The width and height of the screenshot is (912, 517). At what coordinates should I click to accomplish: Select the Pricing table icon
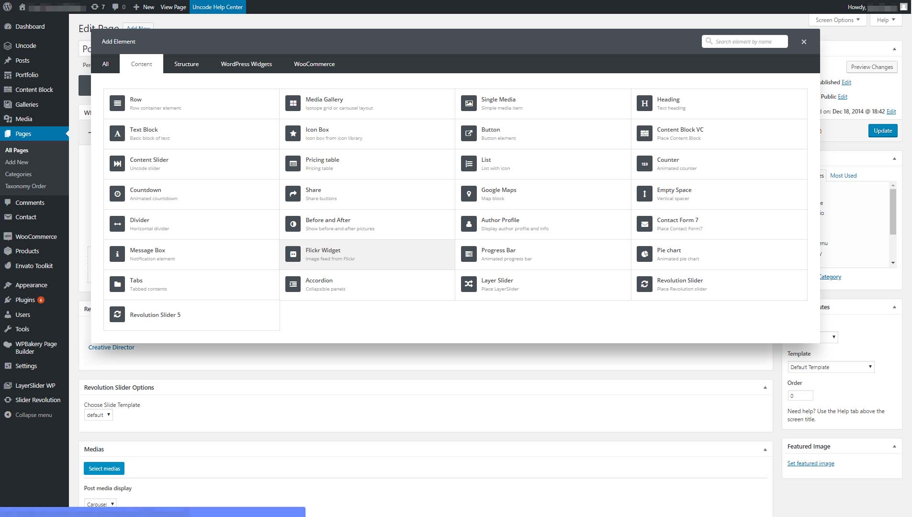click(x=293, y=164)
